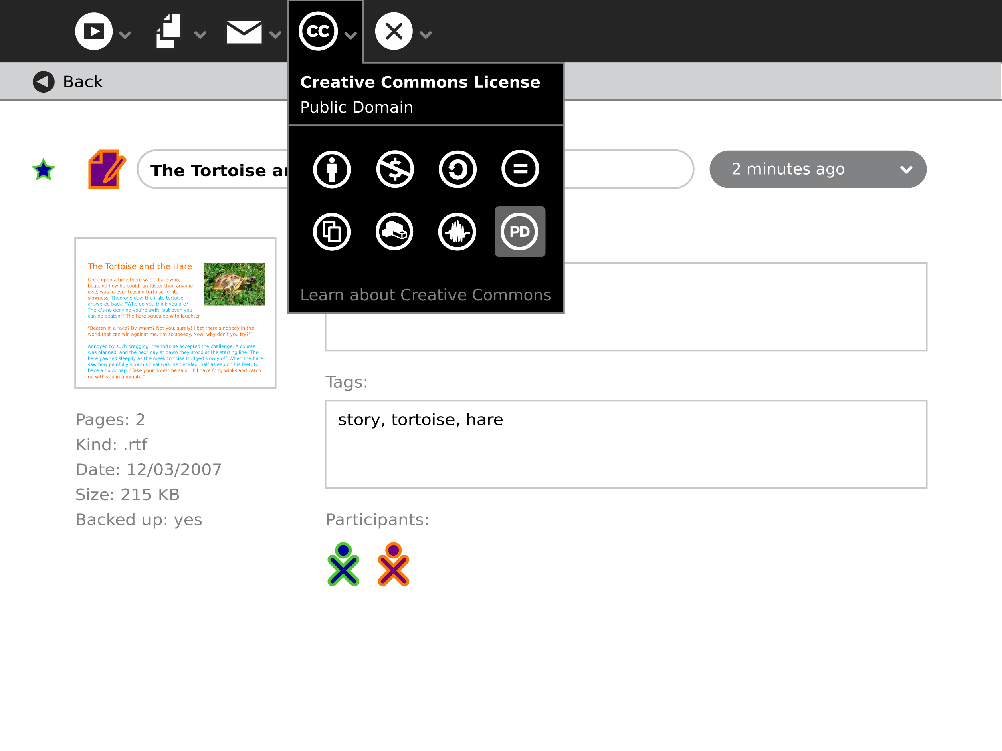Screen dimensions: 1002x751
Task: Select the Share Alike license icon
Action: coord(457,169)
